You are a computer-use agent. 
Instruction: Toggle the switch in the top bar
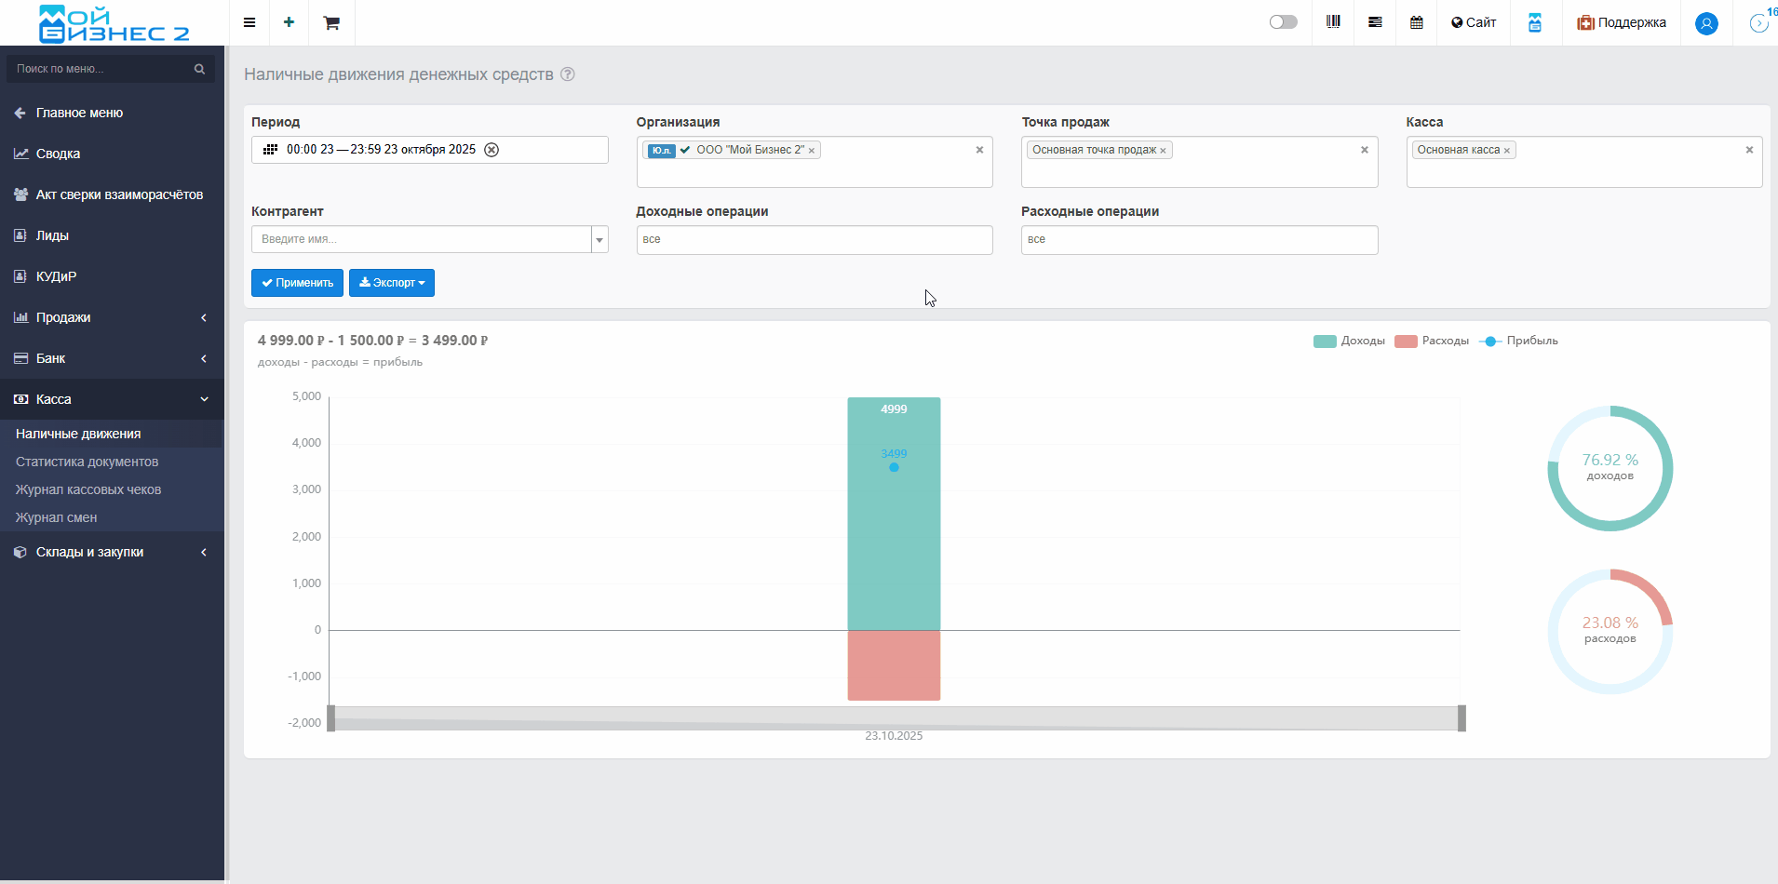1283,22
